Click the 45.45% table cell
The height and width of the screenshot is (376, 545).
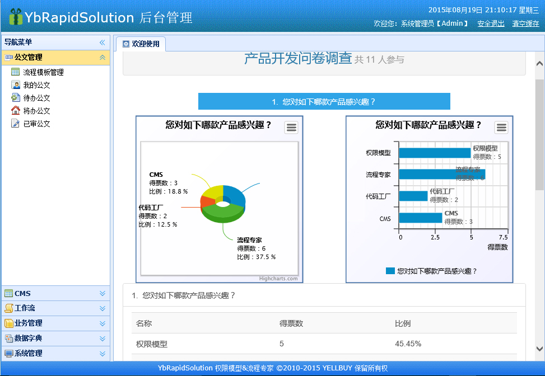[408, 344]
